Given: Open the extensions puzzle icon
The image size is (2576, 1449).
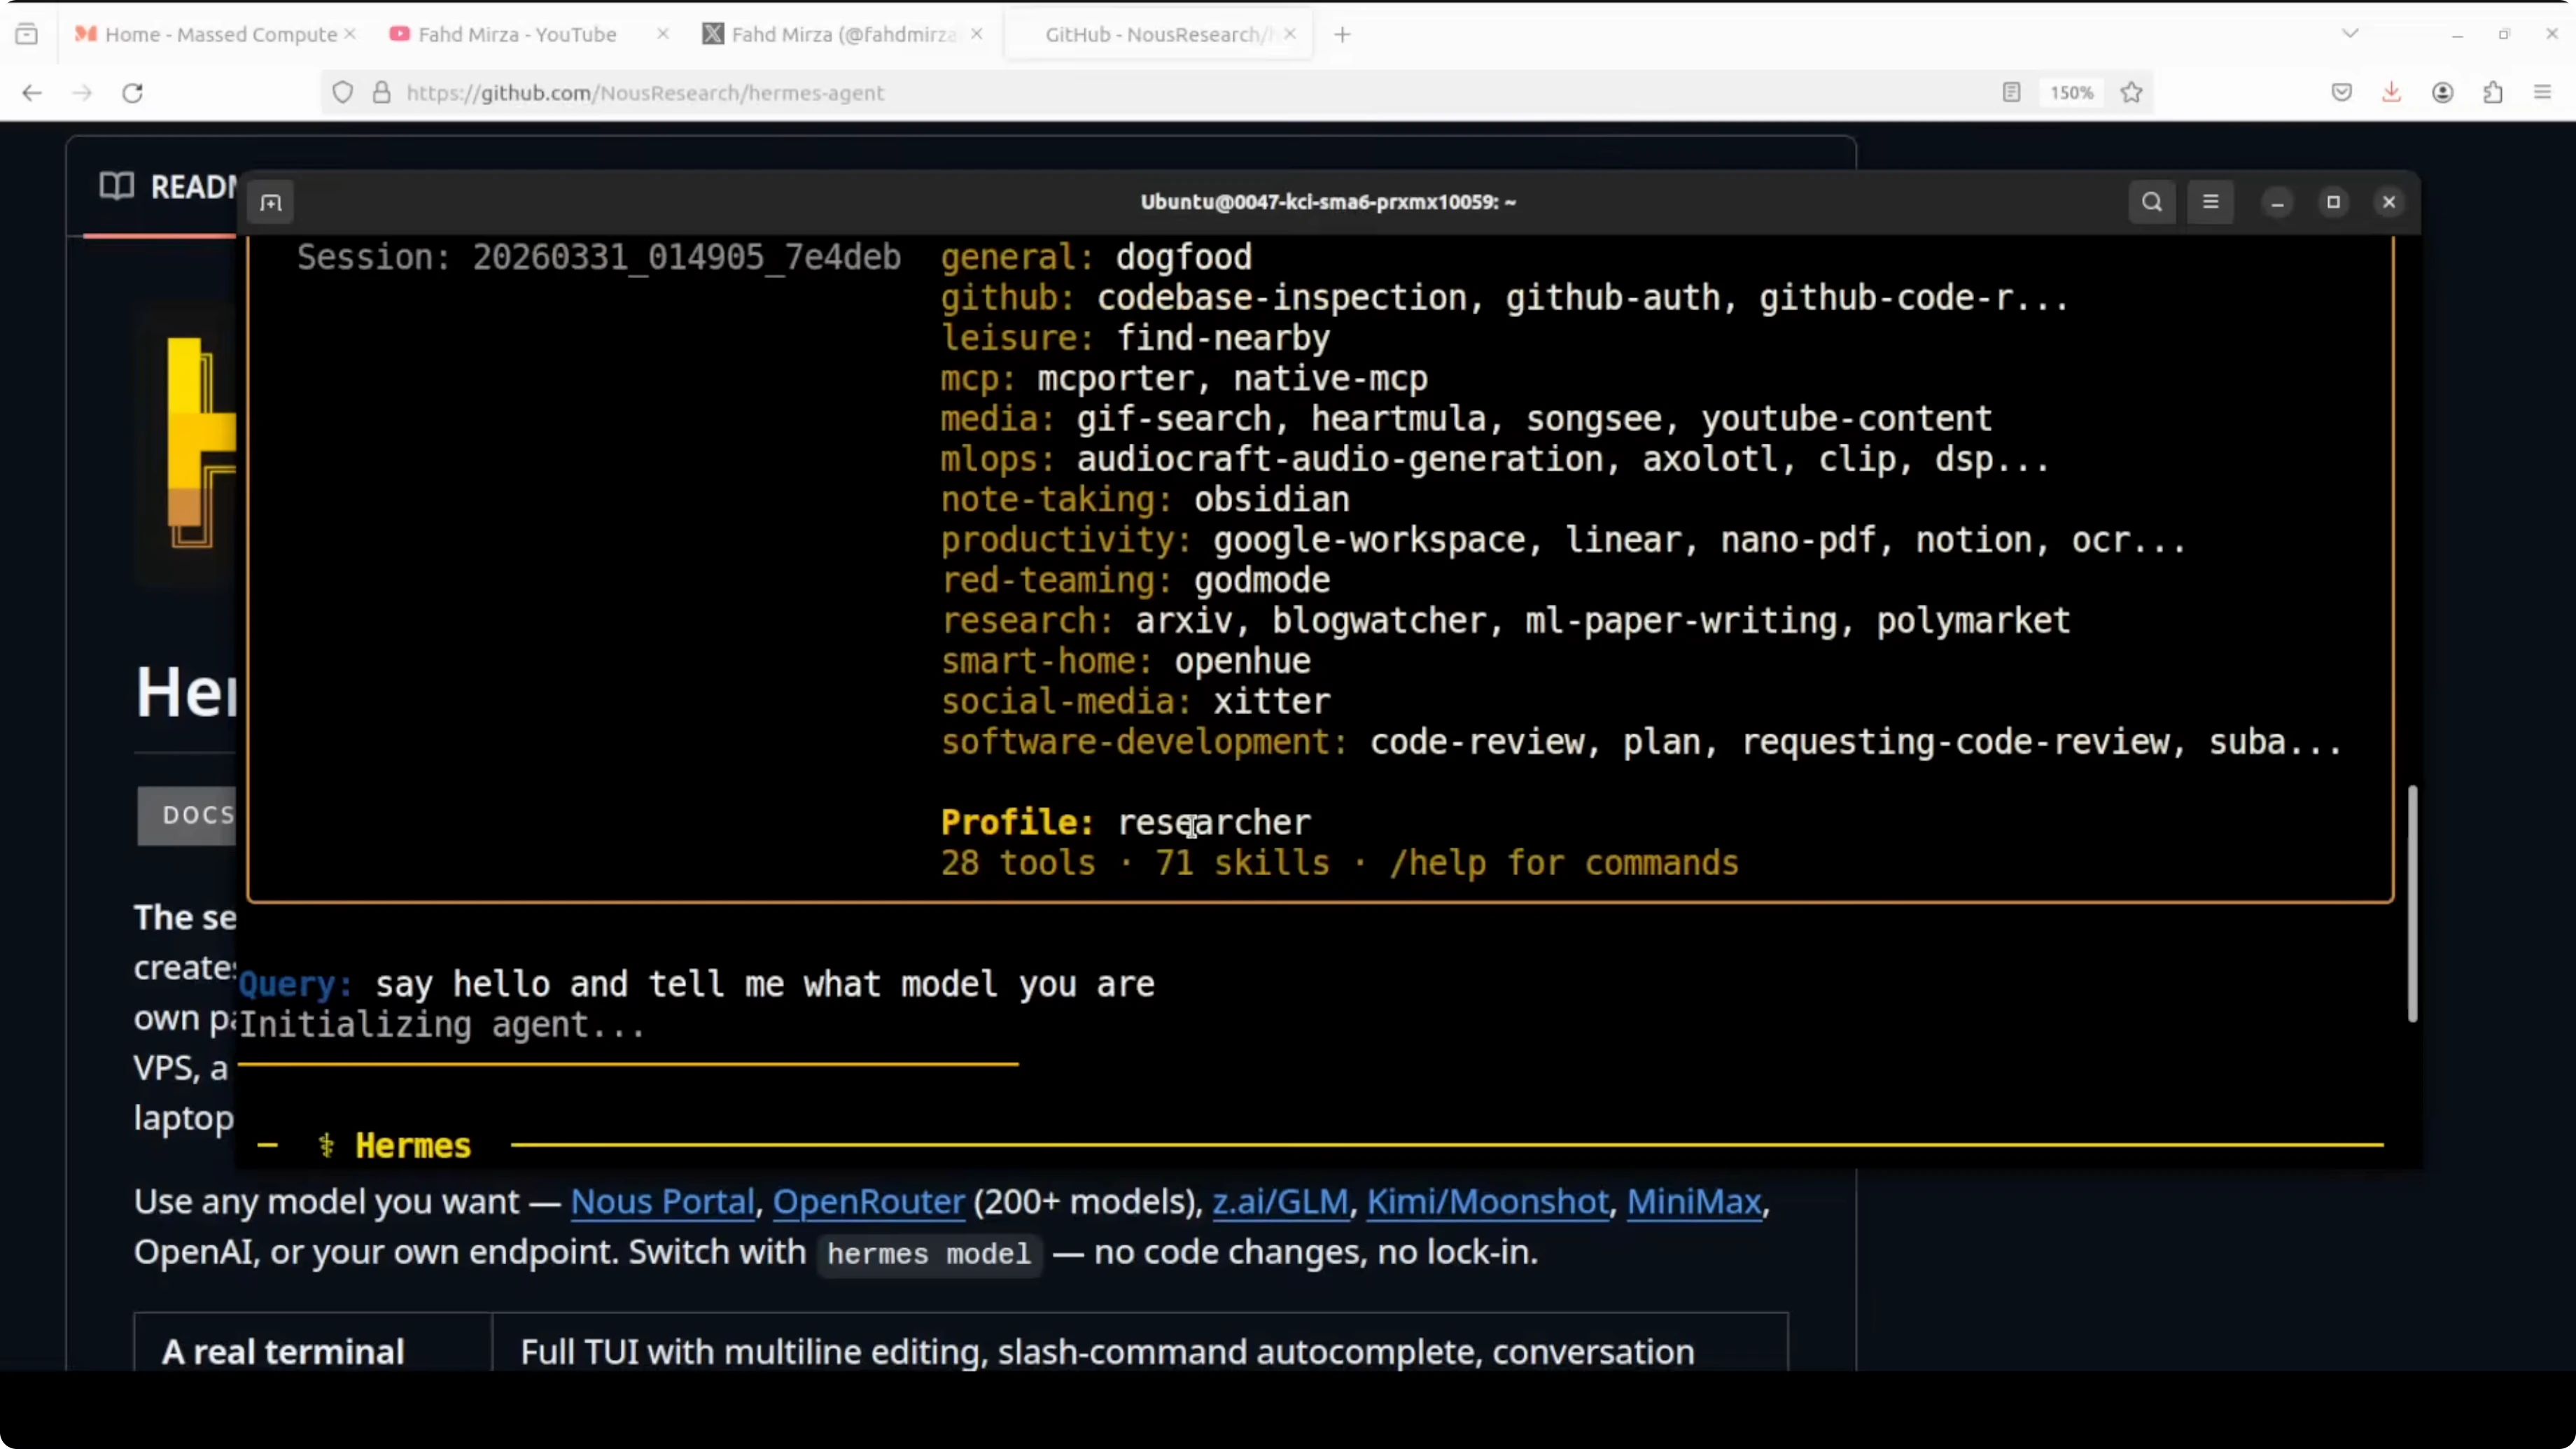Looking at the screenshot, I should (2492, 93).
